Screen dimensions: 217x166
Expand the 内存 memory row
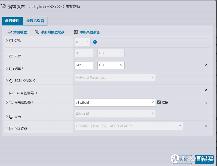coord(7,56)
